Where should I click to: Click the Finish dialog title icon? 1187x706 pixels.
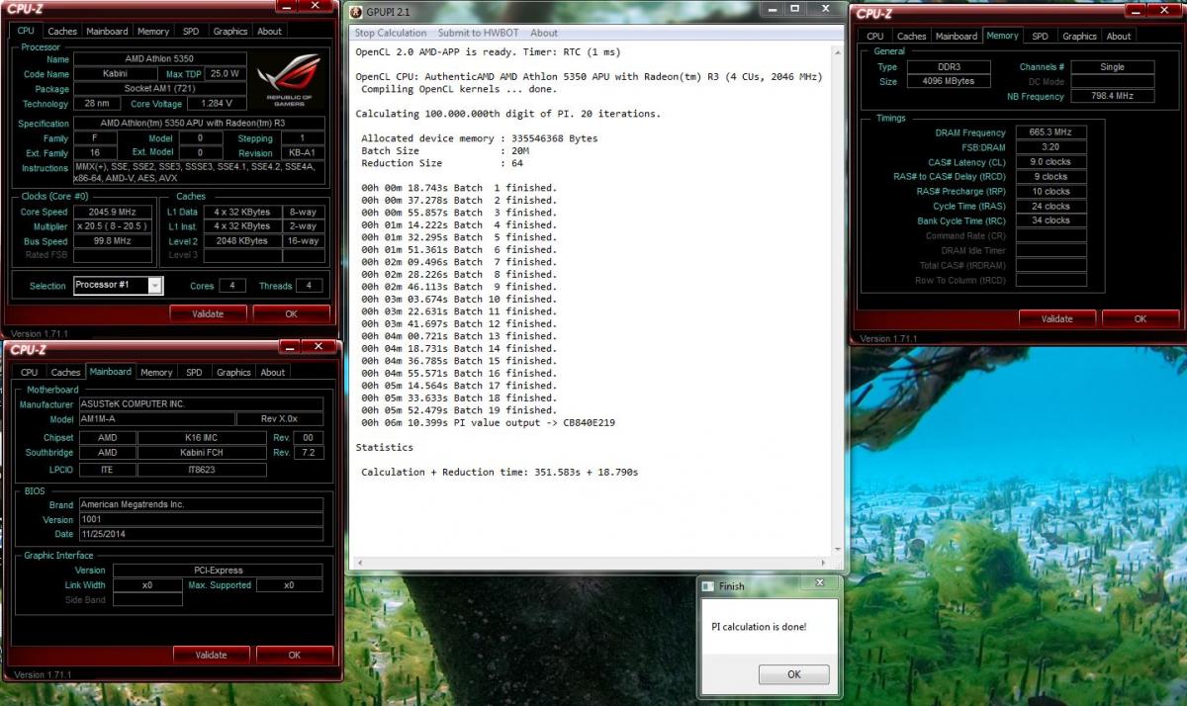(707, 586)
